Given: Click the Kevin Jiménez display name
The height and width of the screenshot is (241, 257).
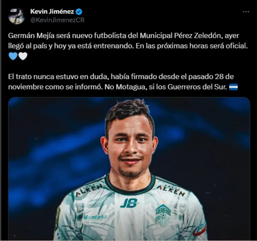Looking at the screenshot, I should tap(52, 12).
